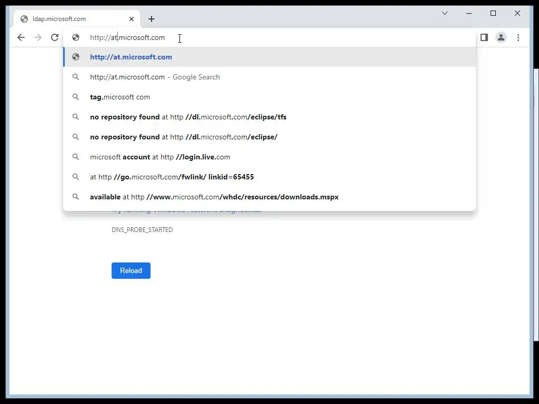Click search icon beside login.live.com suggestion
This screenshot has height=404, width=539.
(76, 157)
